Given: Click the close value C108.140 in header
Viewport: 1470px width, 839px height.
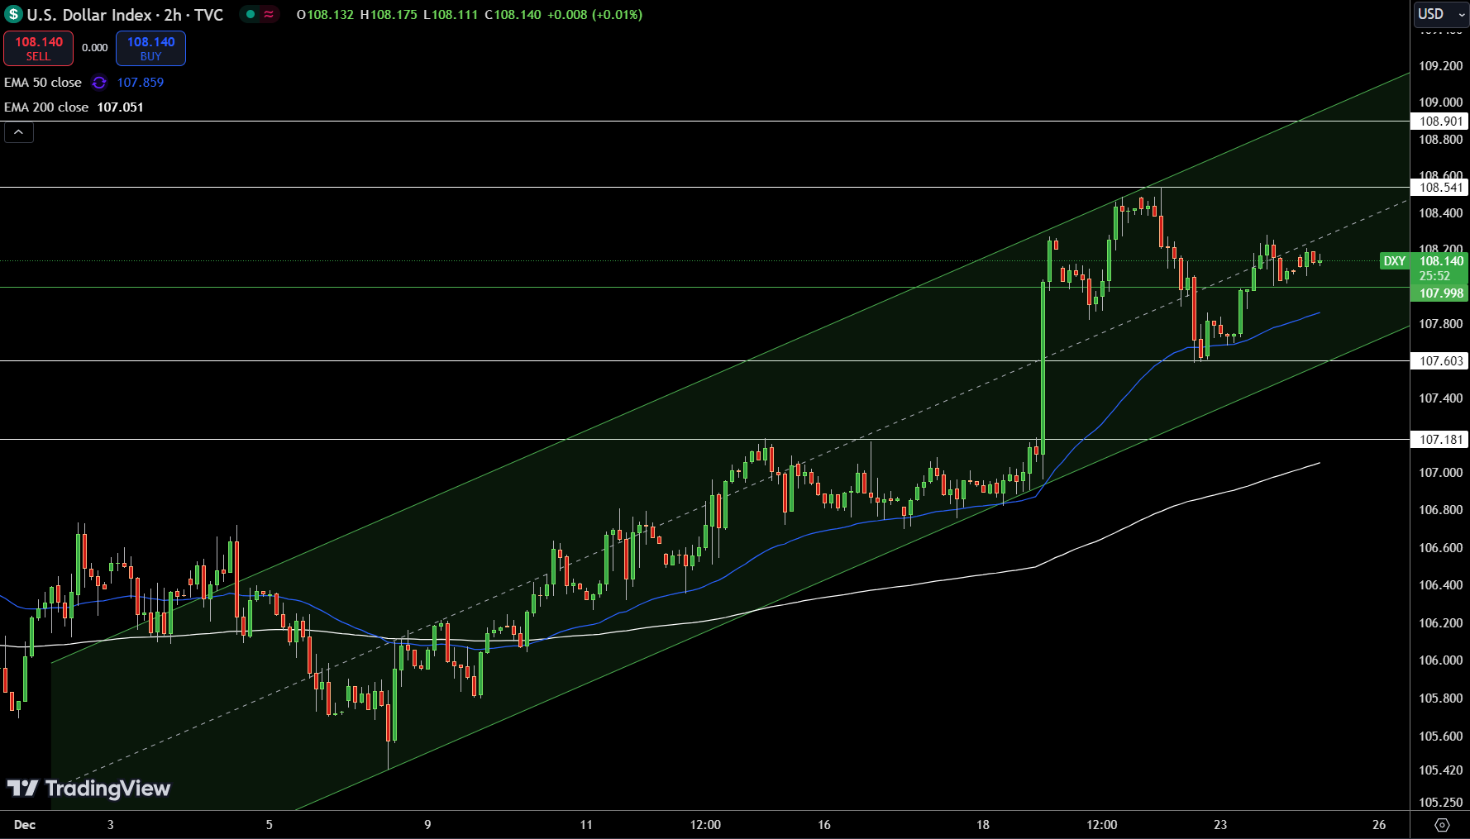Looking at the screenshot, I should pyautogui.click(x=513, y=15).
